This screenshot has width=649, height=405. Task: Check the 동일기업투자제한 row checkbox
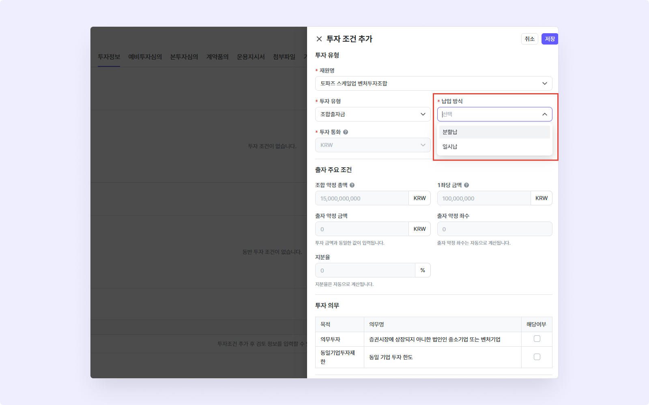pos(537,357)
